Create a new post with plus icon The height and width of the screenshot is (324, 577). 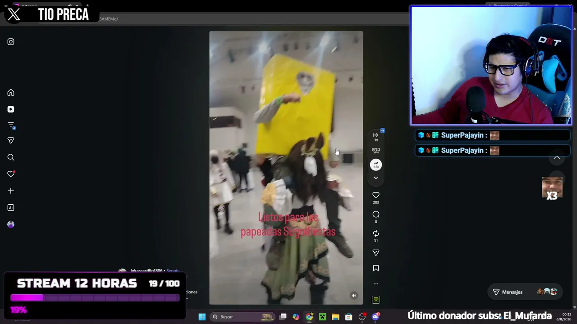point(11,191)
